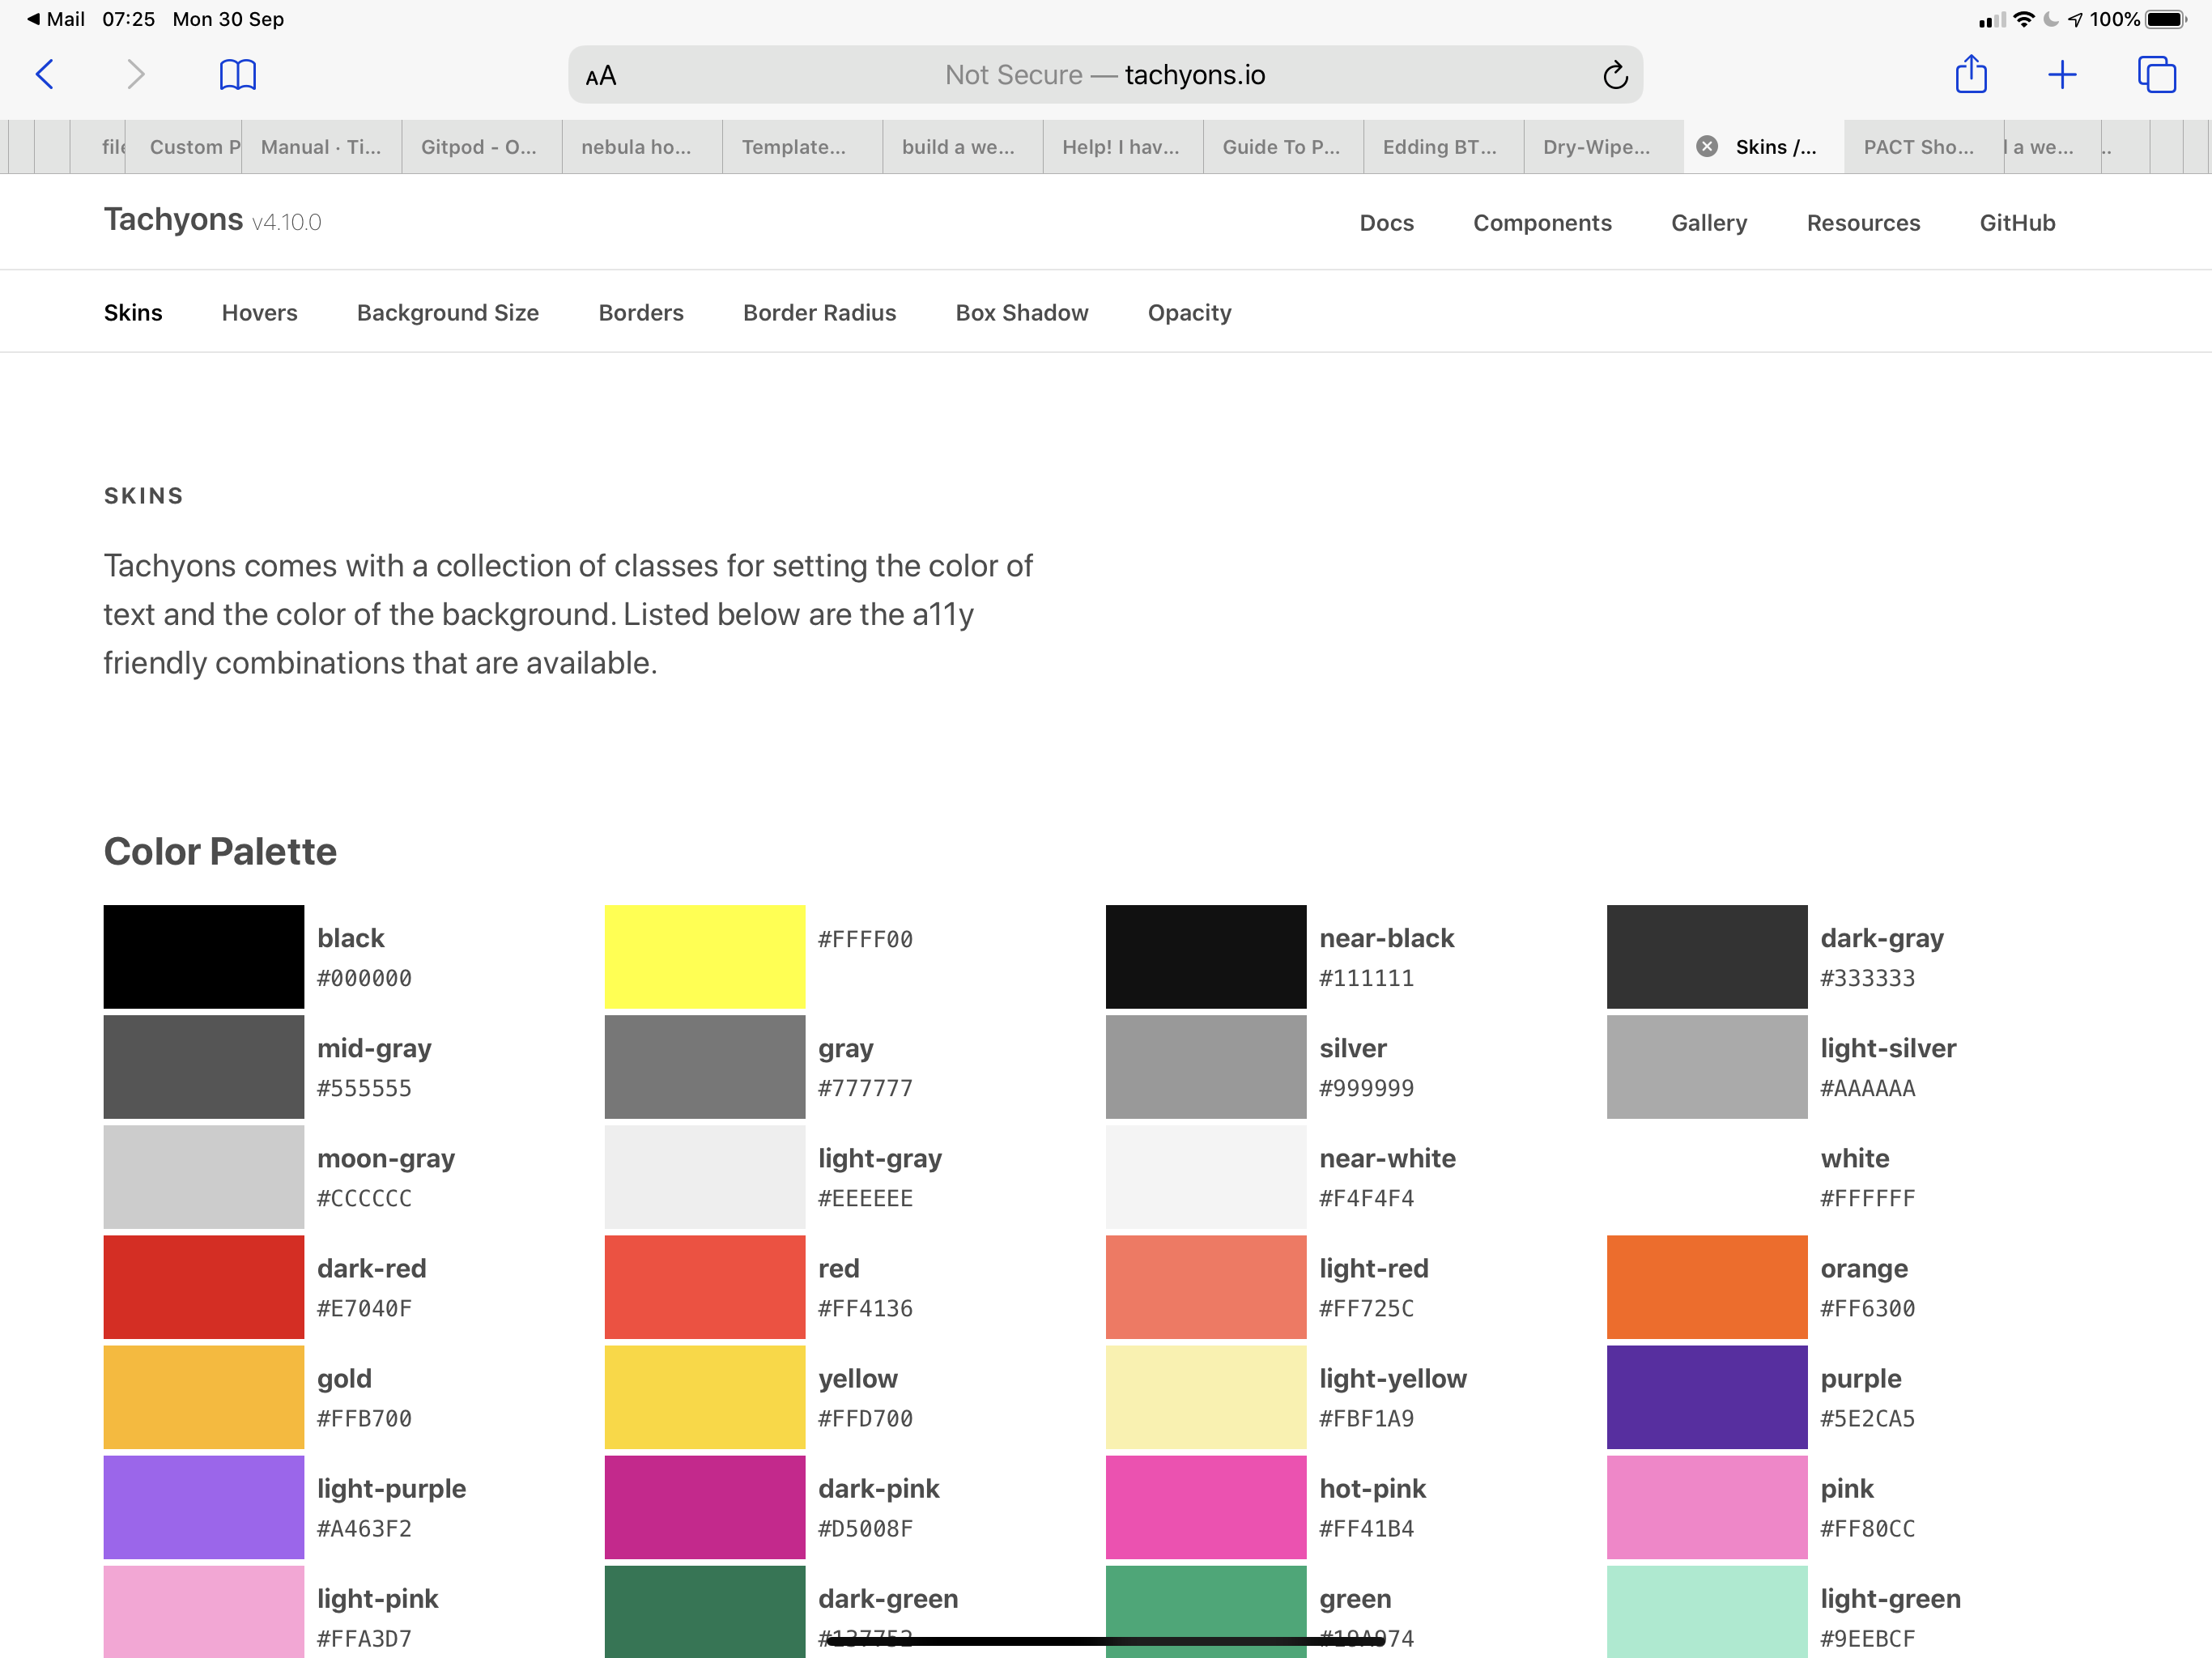
Task: Click the pink #FF80CC swatch
Action: click(1707, 1507)
